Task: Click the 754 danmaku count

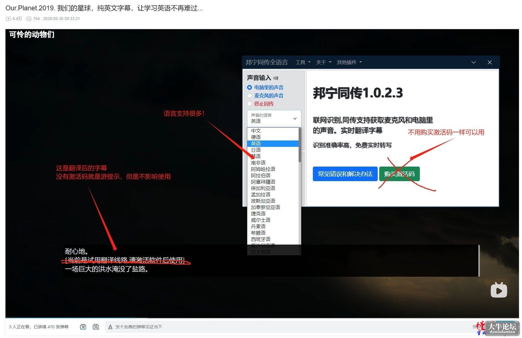Action: 33,19
